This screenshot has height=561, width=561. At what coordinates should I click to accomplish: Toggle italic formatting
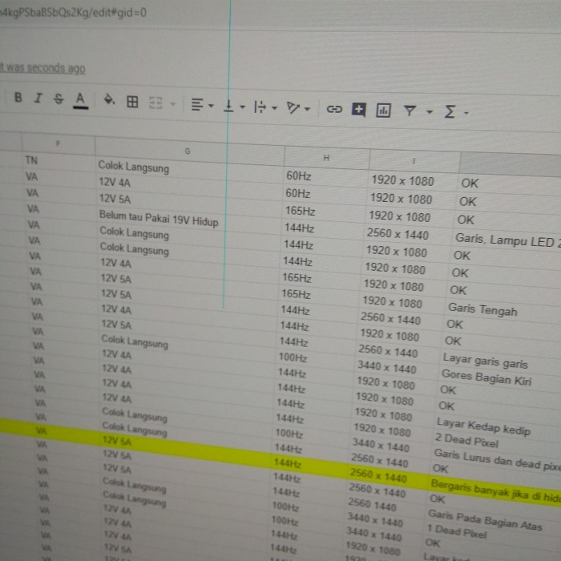[x=38, y=99]
